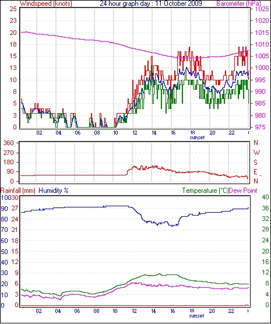Click hour 22 on bottom chart axis

[x=231, y=311]
